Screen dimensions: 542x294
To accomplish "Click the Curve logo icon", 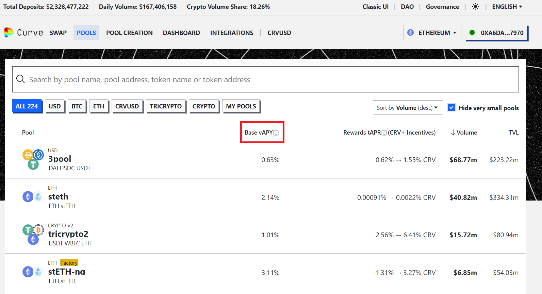I will click(x=9, y=33).
